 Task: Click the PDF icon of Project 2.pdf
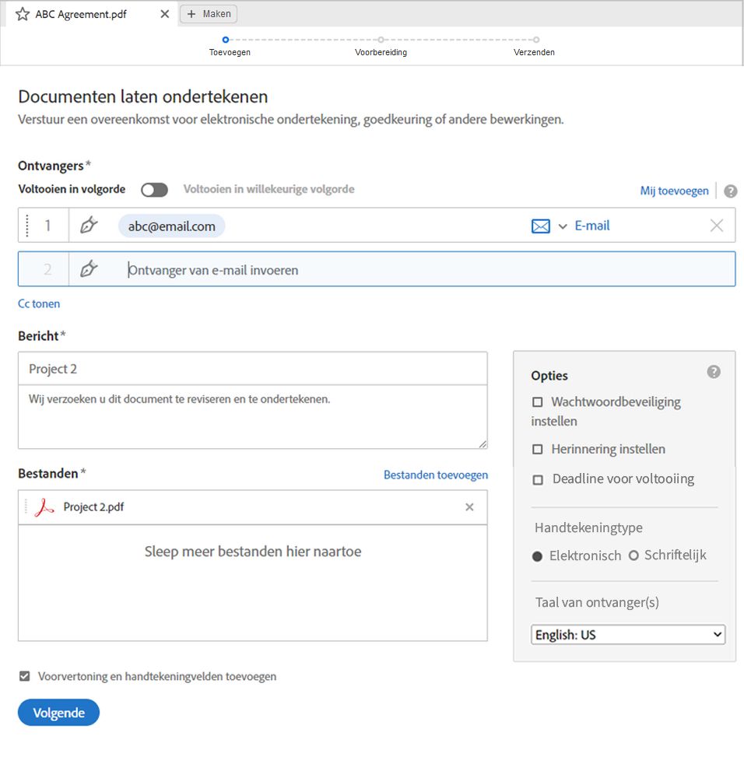coord(44,507)
